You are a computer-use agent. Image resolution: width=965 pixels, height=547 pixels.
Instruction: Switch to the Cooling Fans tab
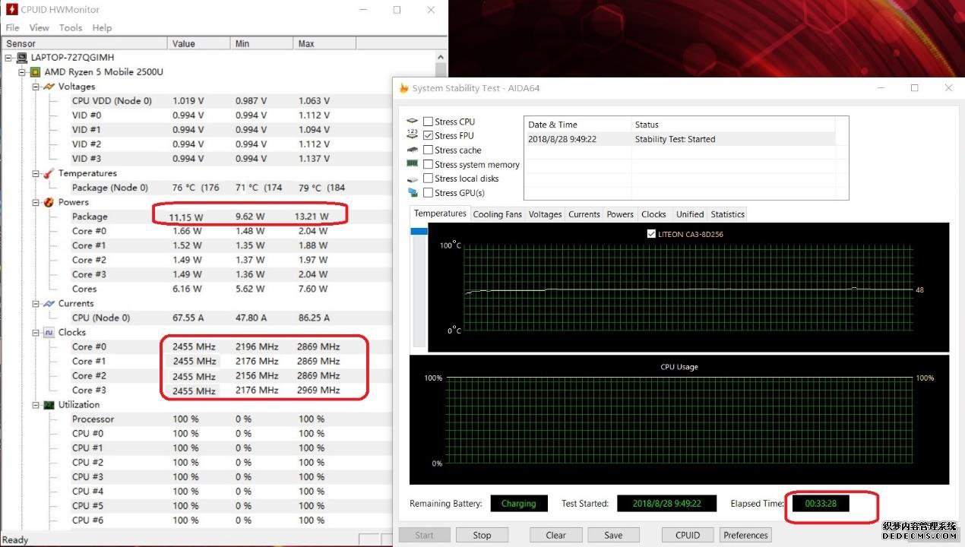pos(498,214)
